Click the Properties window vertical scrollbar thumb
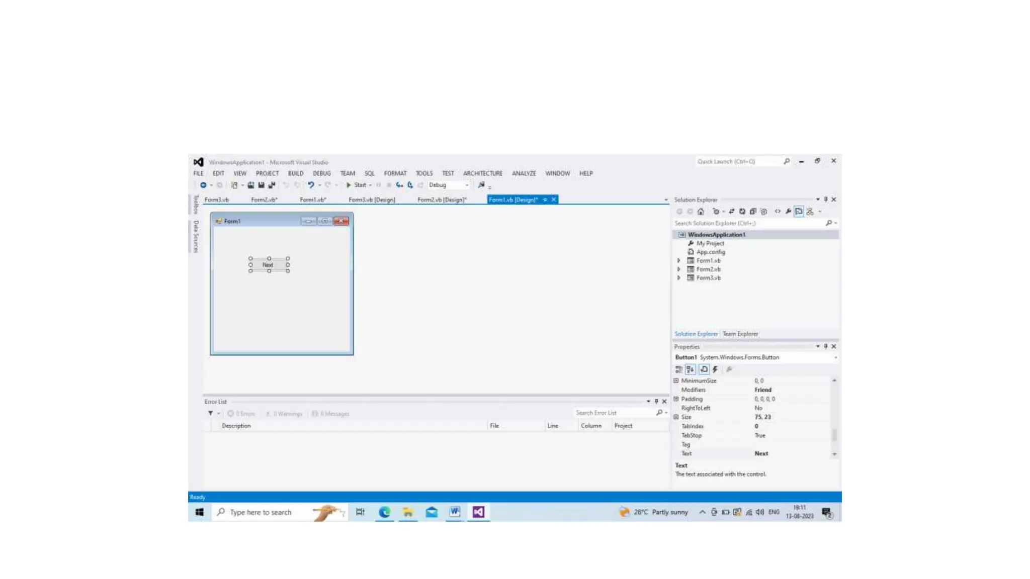1030x579 pixels. pyautogui.click(x=834, y=435)
